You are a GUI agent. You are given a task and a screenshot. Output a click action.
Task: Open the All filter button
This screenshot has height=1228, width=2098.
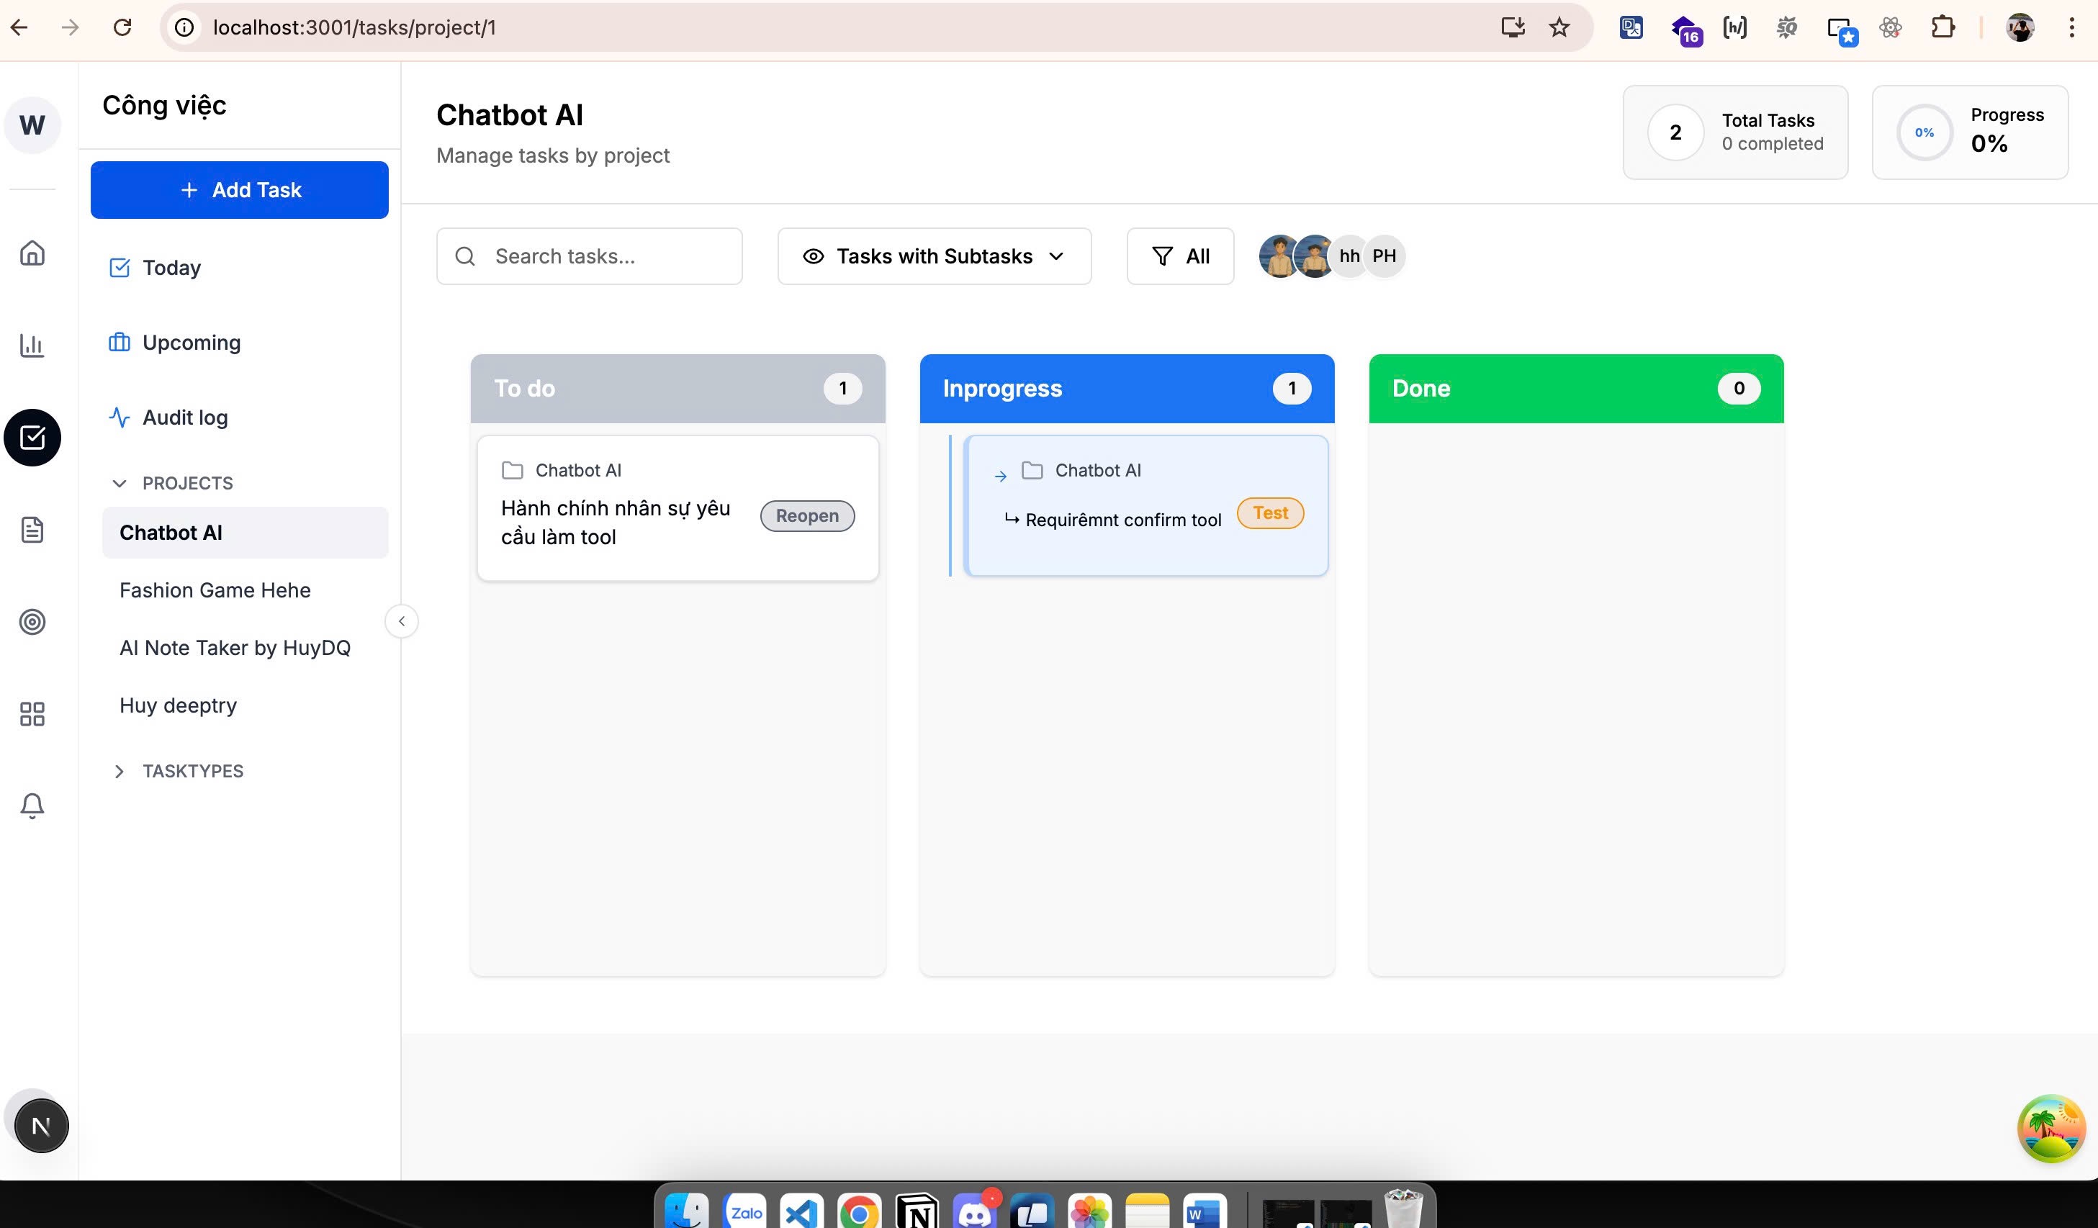click(1180, 256)
